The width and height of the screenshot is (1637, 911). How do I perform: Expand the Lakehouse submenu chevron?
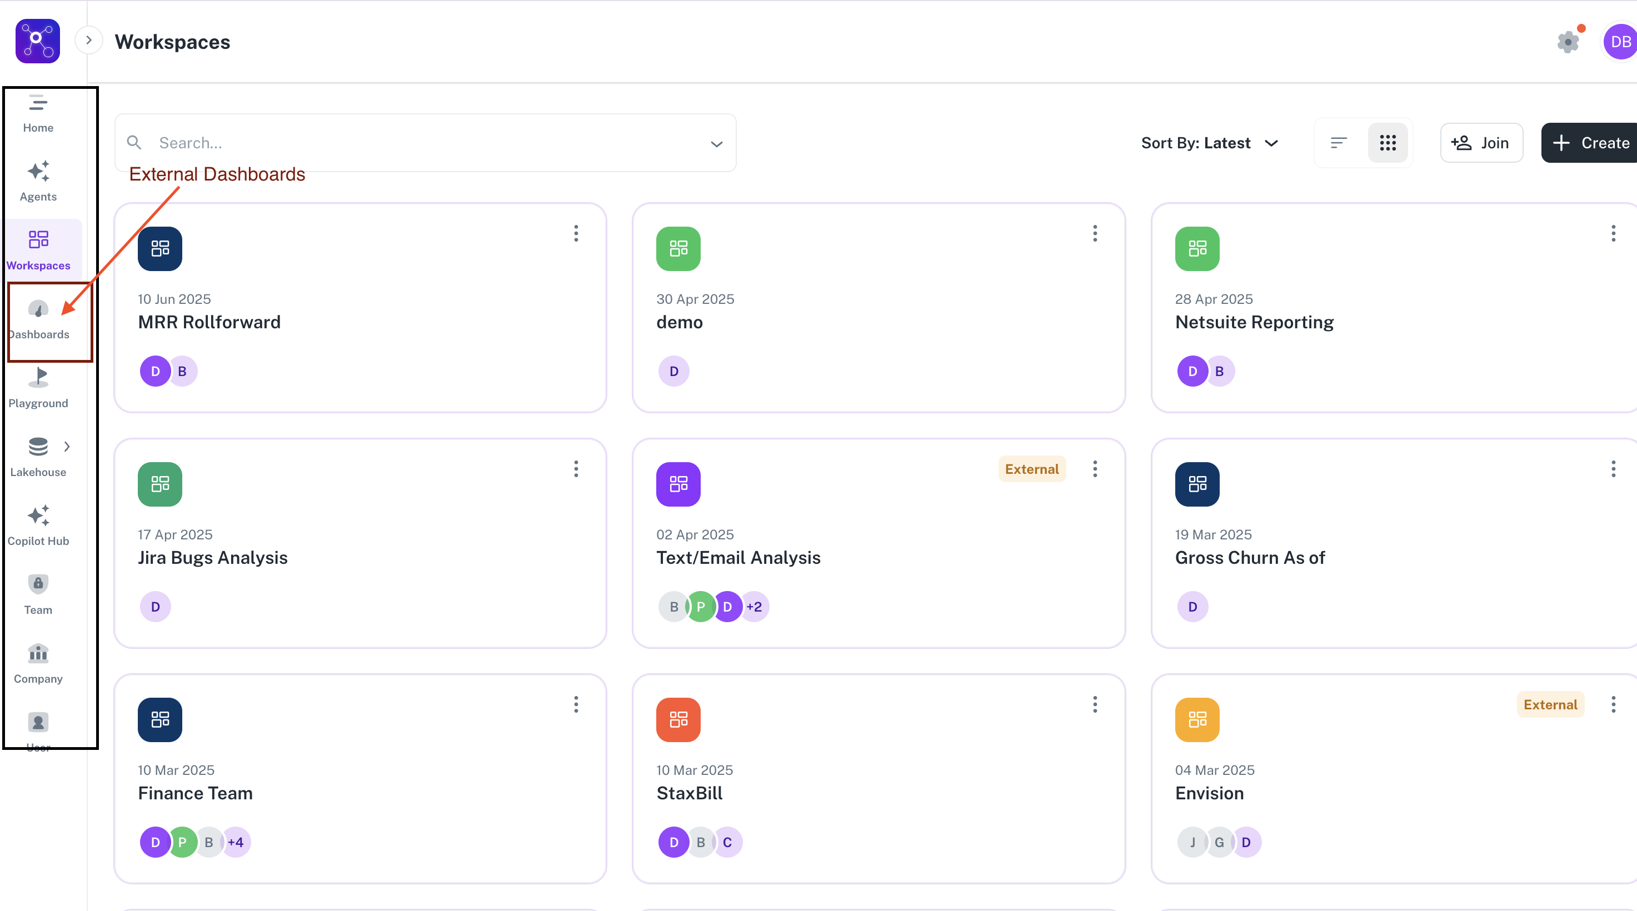(x=67, y=447)
